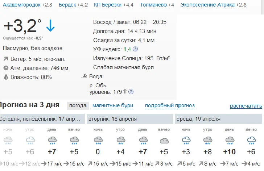This screenshot has width=264, height=171.
Task: Click the "распечатать" print link
Action: (x=246, y=106)
